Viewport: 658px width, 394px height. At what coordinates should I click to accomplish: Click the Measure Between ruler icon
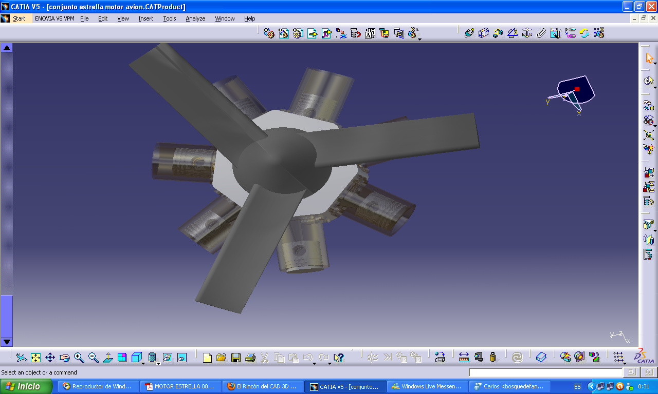(x=464, y=358)
